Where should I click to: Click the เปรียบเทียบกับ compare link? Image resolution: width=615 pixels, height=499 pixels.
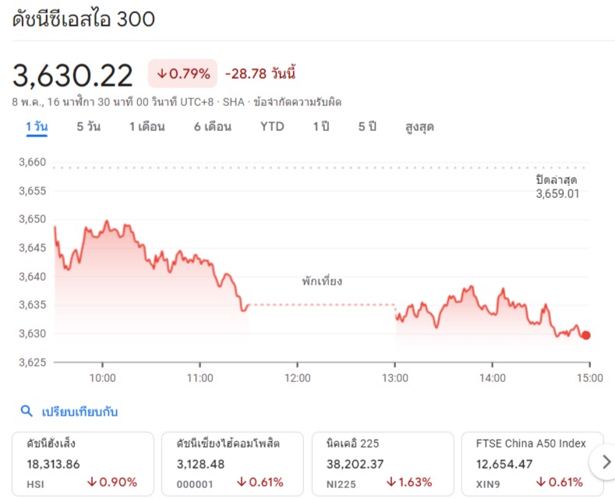tap(80, 412)
